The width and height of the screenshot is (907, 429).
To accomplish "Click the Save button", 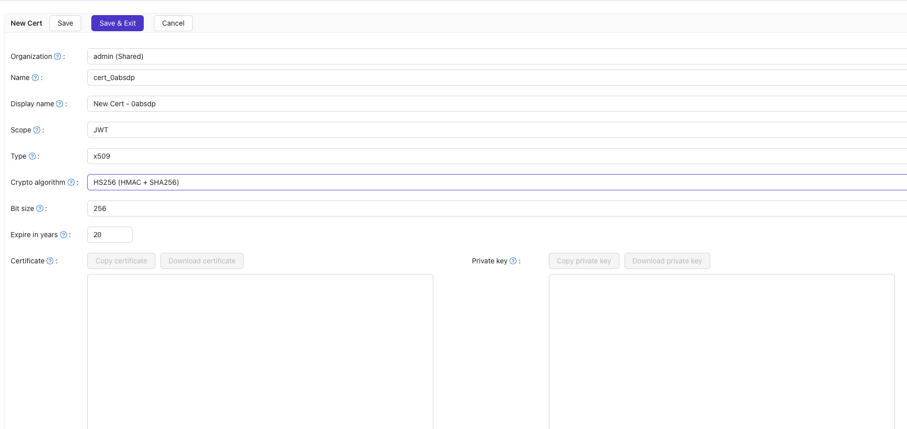I will [65, 23].
